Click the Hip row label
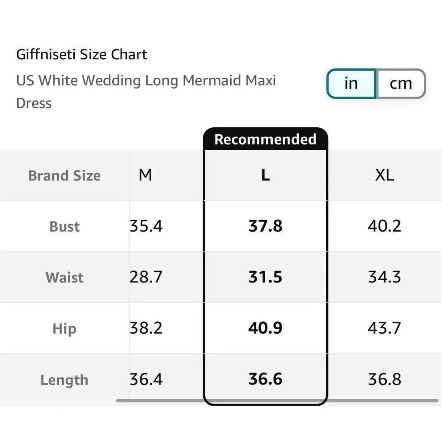Screen dimensions: 442x442 tap(65, 328)
